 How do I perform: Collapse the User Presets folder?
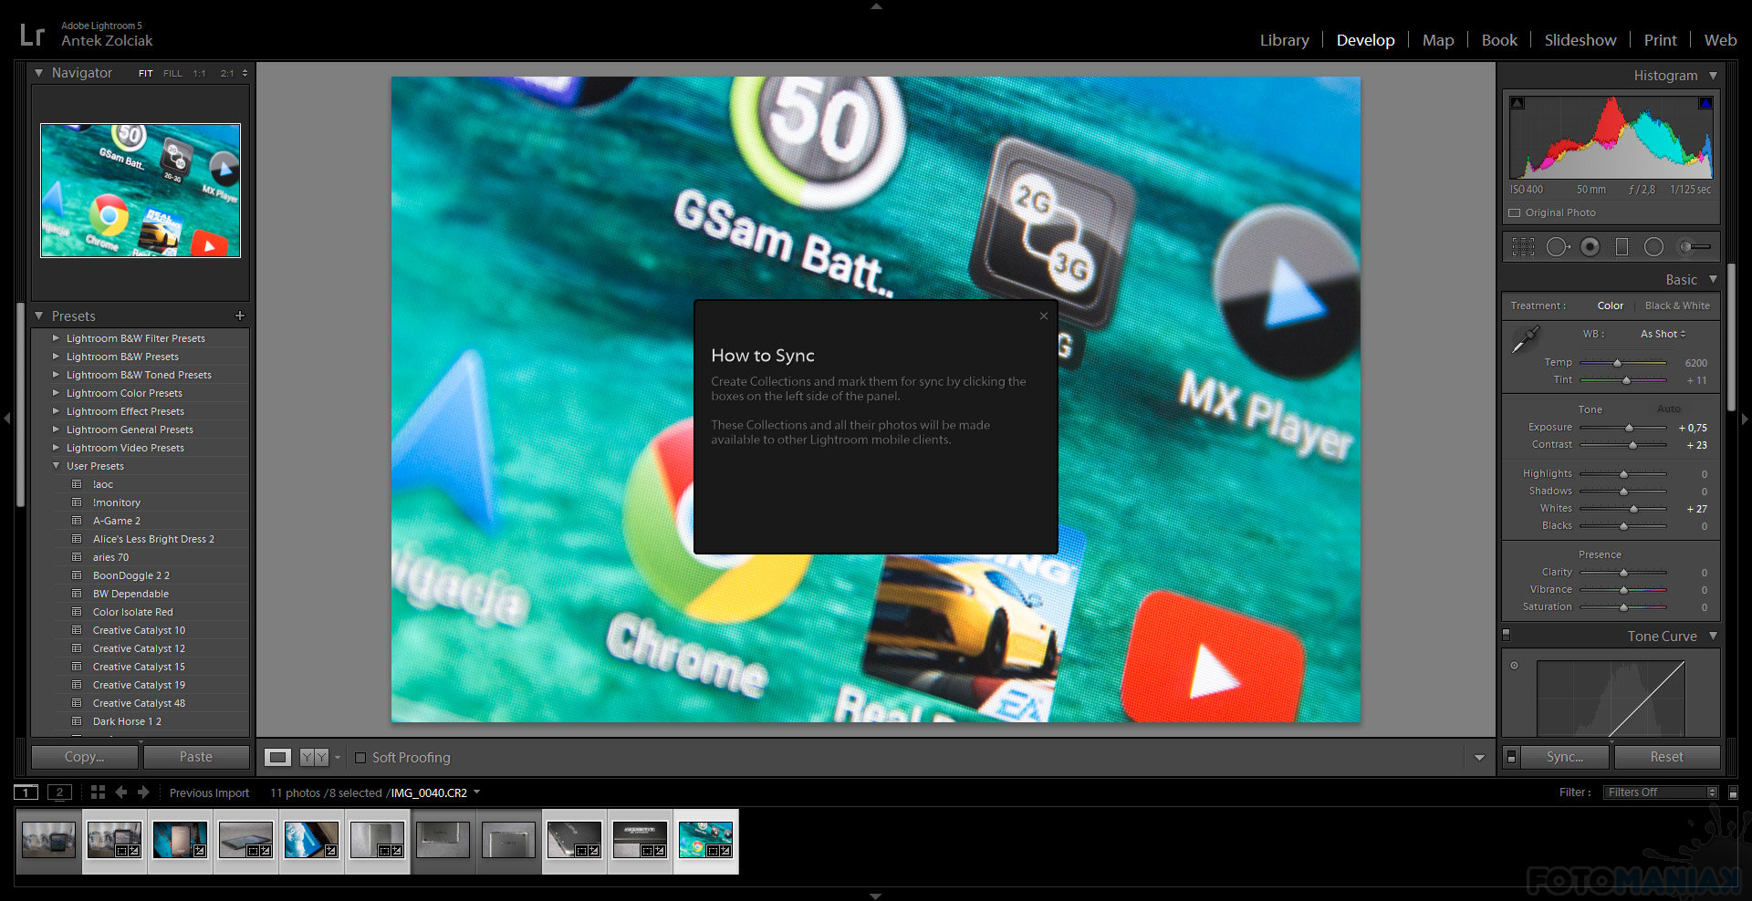[56, 466]
